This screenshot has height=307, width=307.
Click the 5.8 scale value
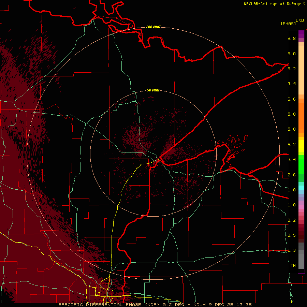[292, 114]
